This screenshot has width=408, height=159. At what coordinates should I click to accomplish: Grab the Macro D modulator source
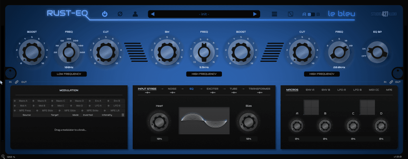[78, 101]
